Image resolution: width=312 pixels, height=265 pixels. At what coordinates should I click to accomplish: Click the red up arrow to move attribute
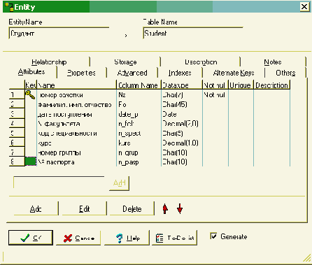tap(165, 208)
